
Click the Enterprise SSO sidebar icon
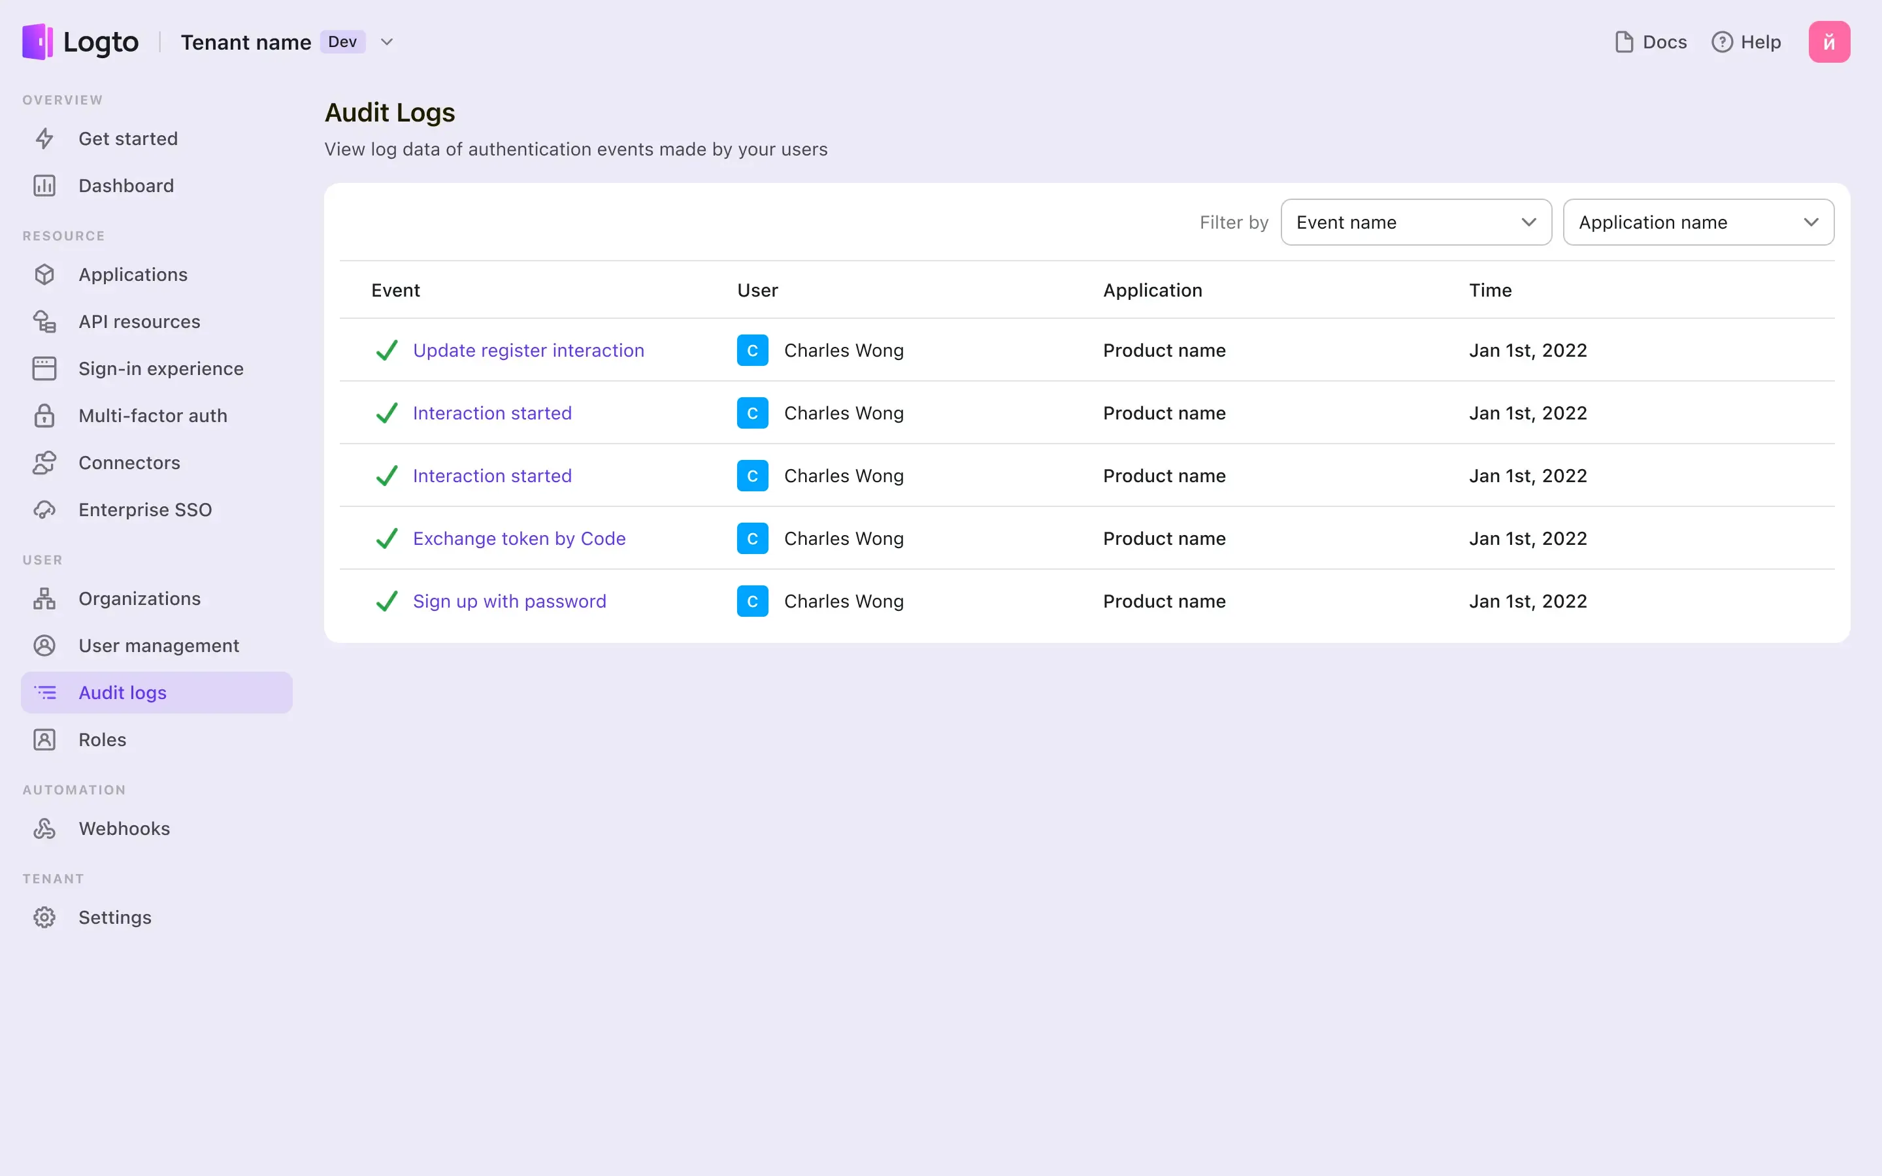43,510
